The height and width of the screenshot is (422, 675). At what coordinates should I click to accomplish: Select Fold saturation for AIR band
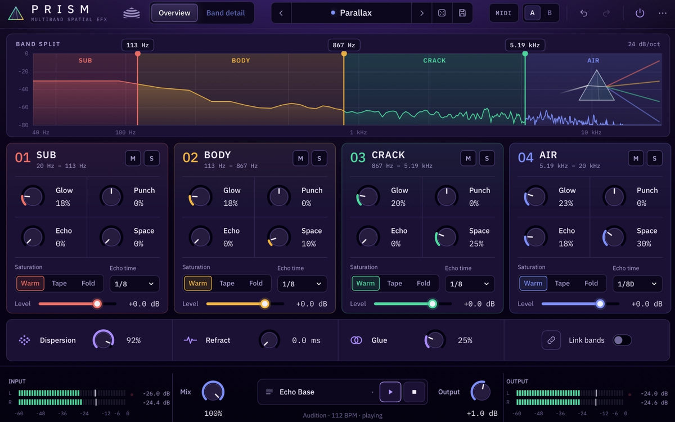tap(591, 283)
